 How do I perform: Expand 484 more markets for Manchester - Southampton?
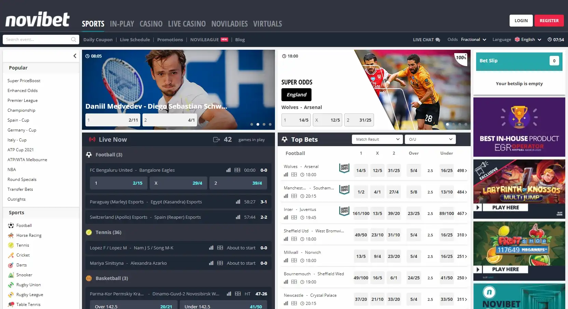[x=462, y=192]
